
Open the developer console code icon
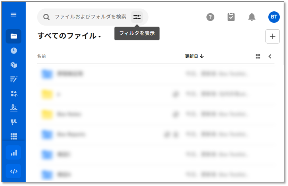14,171
